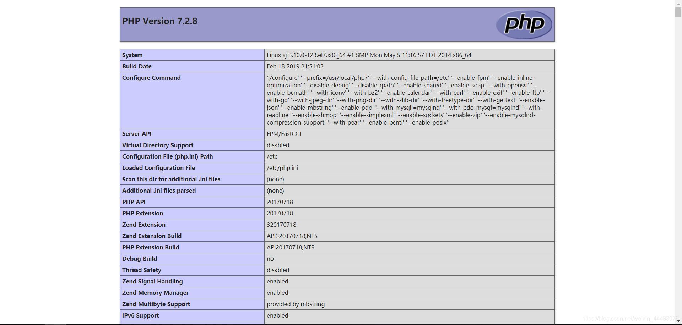The height and width of the screenshot is (325, 682).
Task: Select Additional .ini files parsed (none) value
Action: tap(275, 191)
